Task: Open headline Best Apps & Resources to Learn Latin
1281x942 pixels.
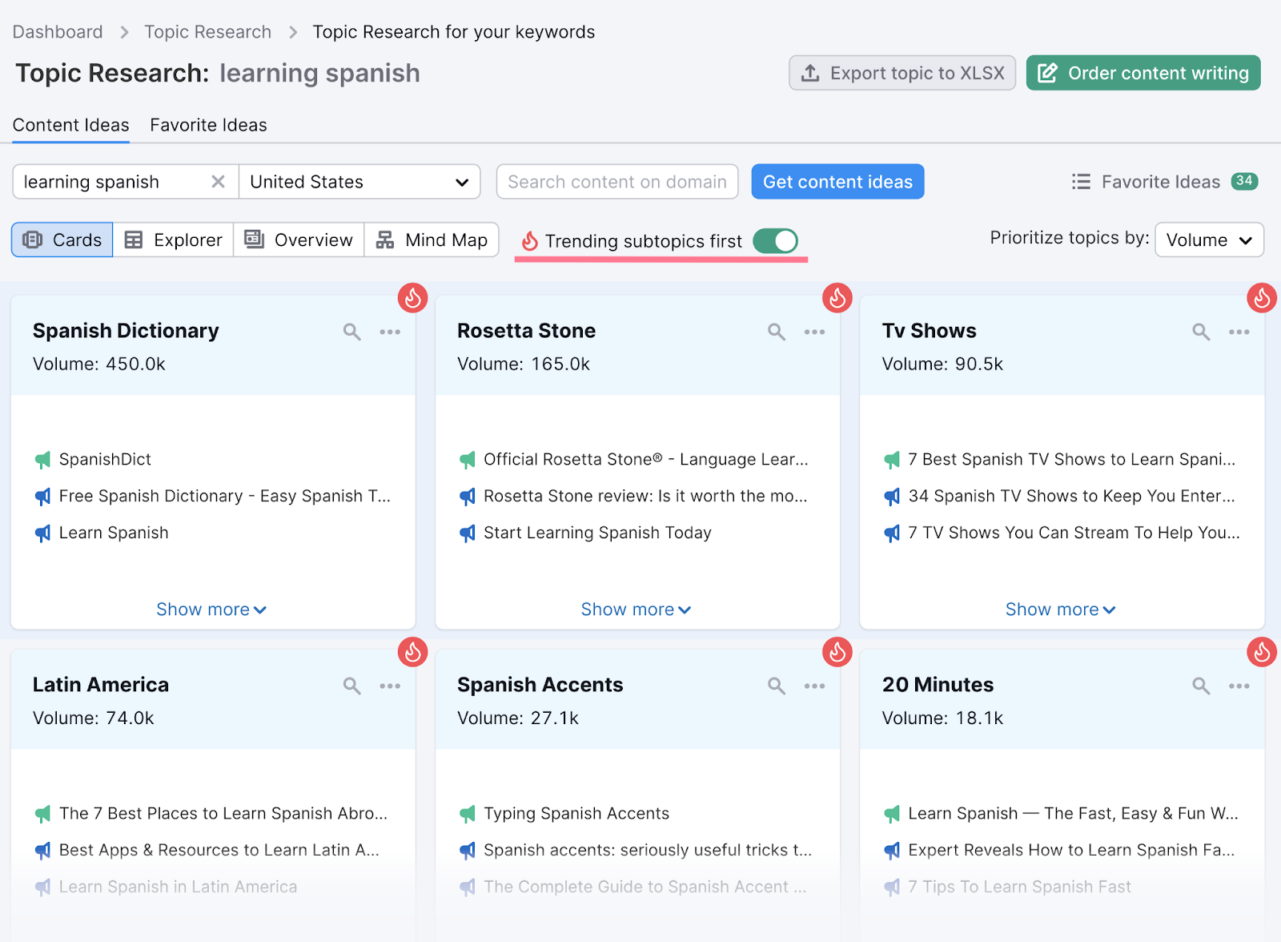Action: coord(219,851)
